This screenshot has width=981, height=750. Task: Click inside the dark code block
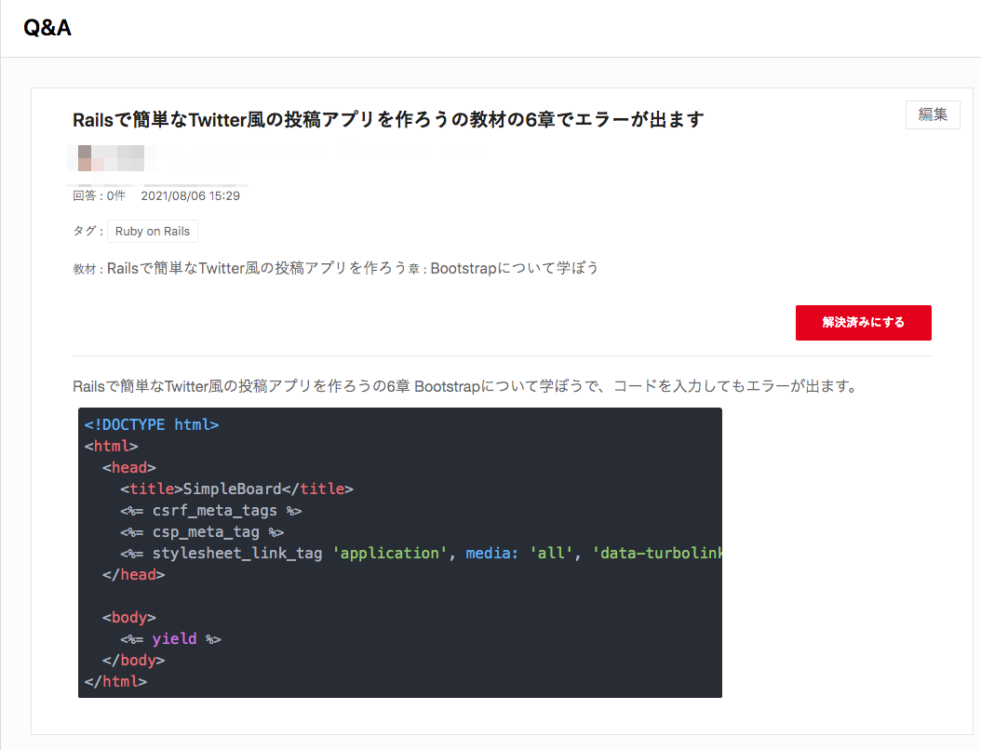(x=400, y=552)
